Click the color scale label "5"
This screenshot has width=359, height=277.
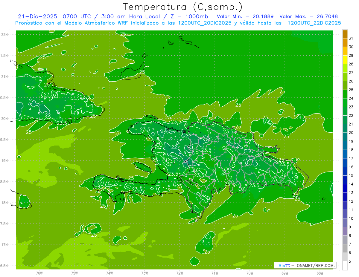(350, 261)
